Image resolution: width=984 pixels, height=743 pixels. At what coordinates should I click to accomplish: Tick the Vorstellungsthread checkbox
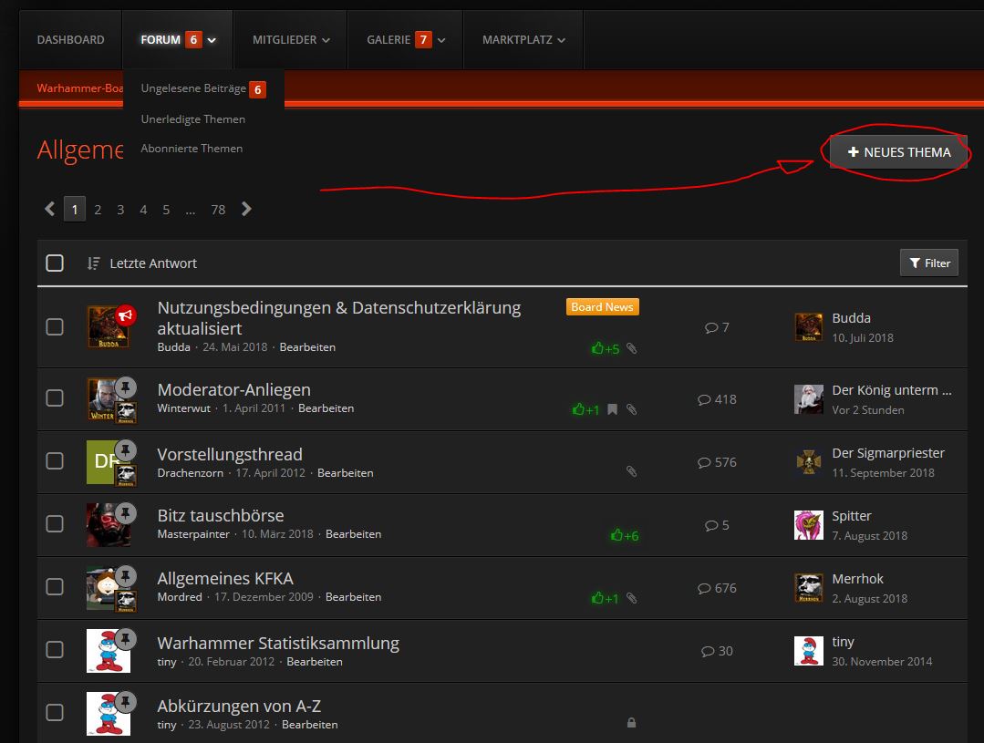tap(55, 460)
